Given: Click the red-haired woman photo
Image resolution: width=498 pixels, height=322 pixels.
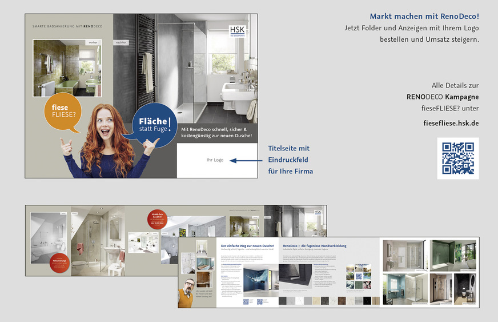Looking at the screenshot, I should [x=107, y=142].
